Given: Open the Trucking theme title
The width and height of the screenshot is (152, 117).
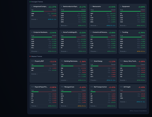Looking at the screenshot, I should [x=125, y=32].
